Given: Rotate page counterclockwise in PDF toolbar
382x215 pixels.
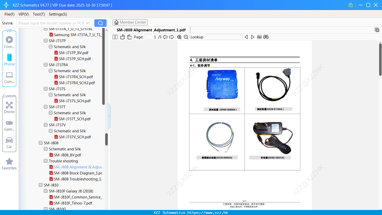Looking at the screenshot, I should (122, 37).
